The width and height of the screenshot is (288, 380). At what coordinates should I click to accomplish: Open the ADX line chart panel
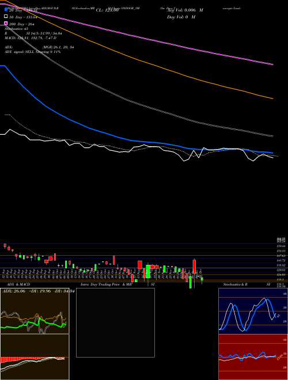tap(35, 311)
